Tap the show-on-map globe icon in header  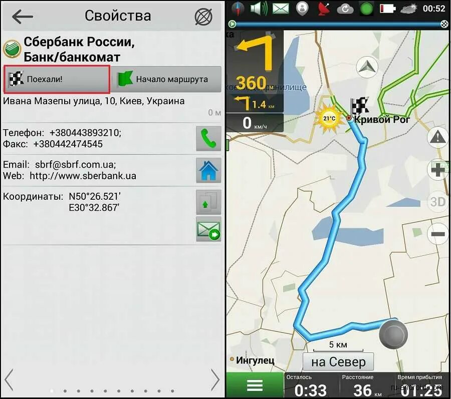point(203,17)
